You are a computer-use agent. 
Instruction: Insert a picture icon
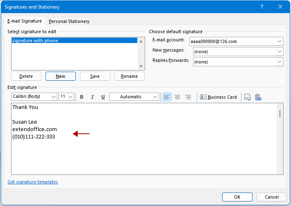(x=247, y=97)
